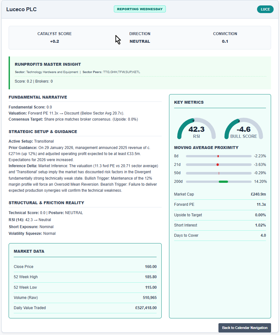
Task: Click the Volume (Raw) value 510,965
Action: (150, 298)
